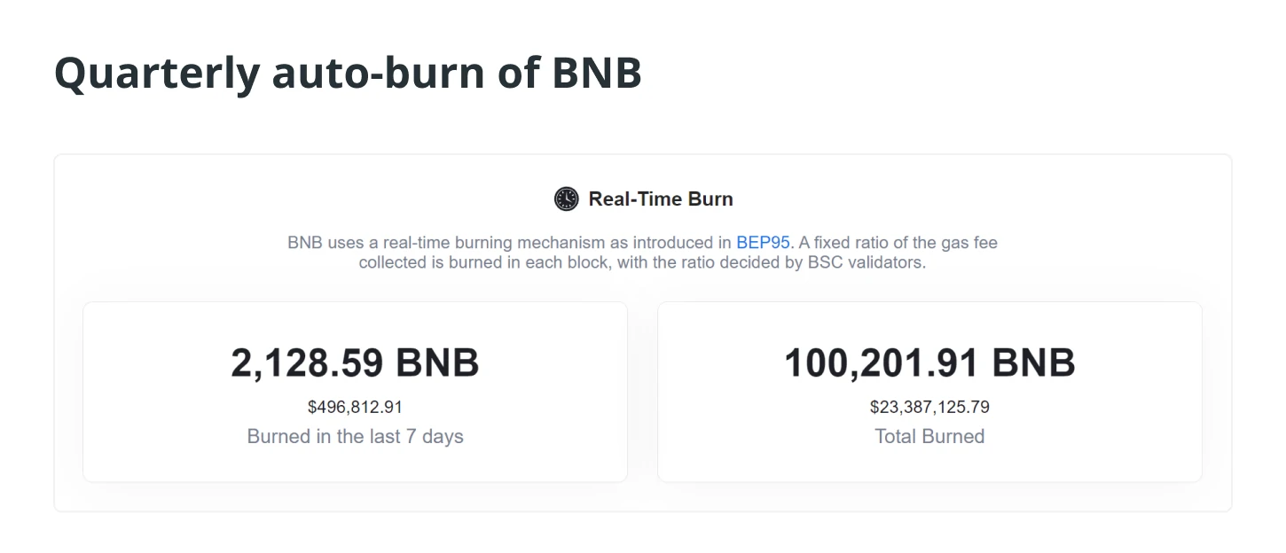Click 'BNB' unit after 2,128.59
The height and width of the screenshot is (553, 1286).
pyautogui.click(x=437, y=362)
